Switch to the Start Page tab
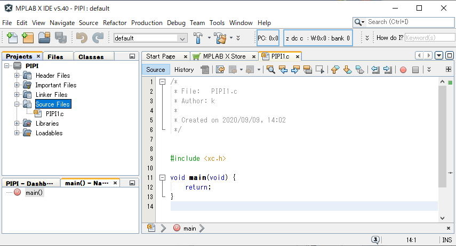 coord(161,56)
